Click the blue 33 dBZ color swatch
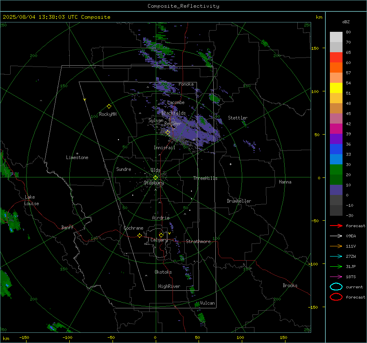Screen dimensions: 367x343 (336, 149)
